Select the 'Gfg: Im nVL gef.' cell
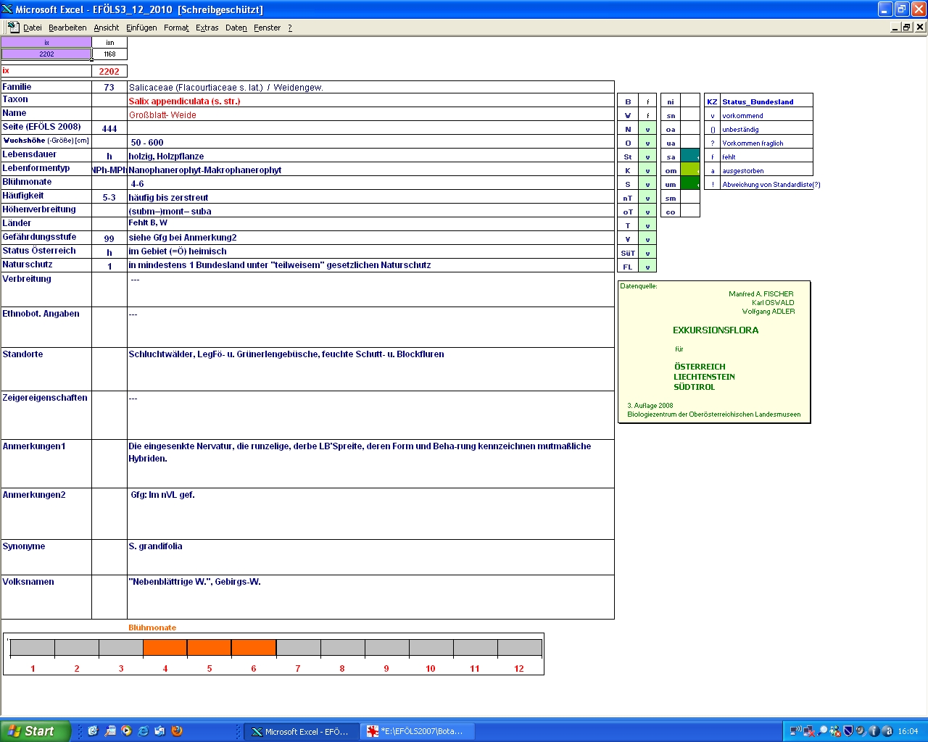Viewport: 928px width, 742px height. (x=370, y=514)
